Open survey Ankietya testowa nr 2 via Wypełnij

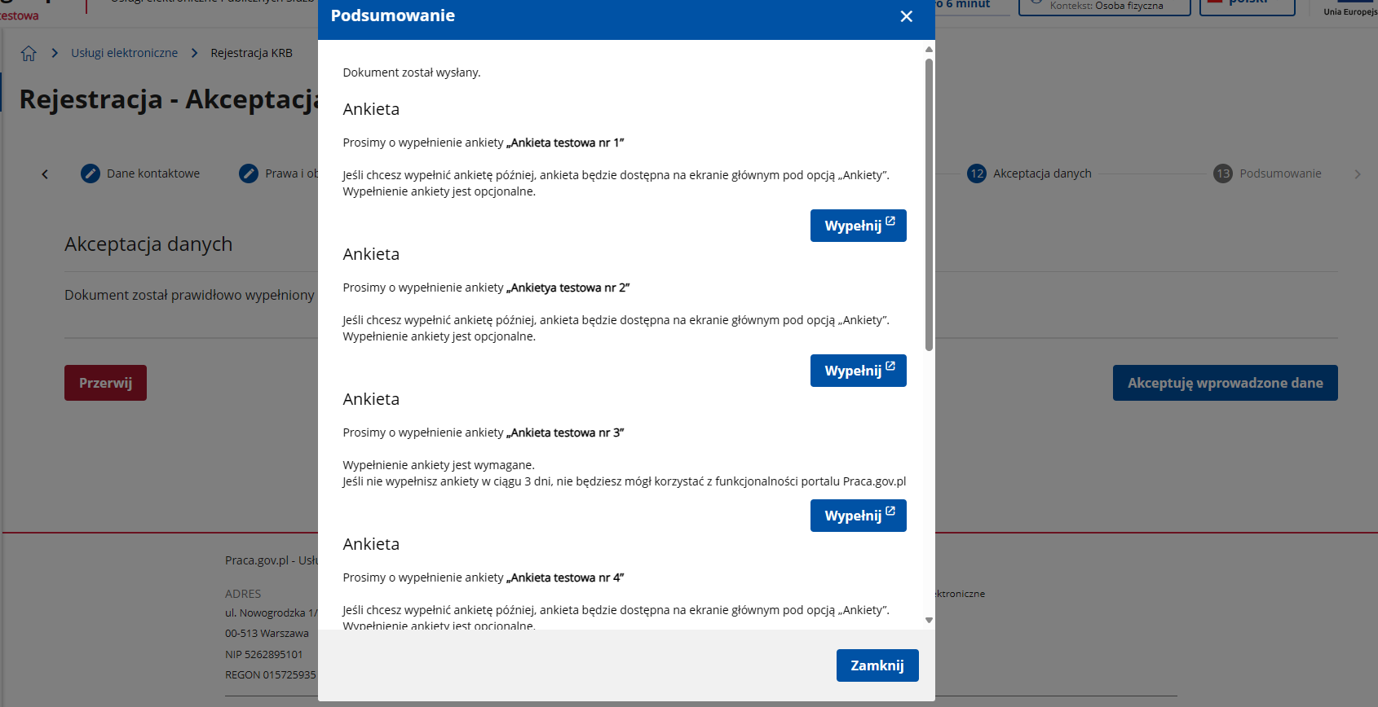[x=858, y=371]
